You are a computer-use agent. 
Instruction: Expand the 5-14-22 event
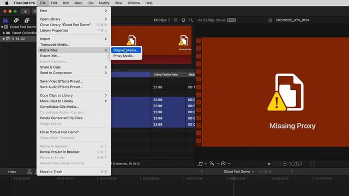(x=4, y=39)
